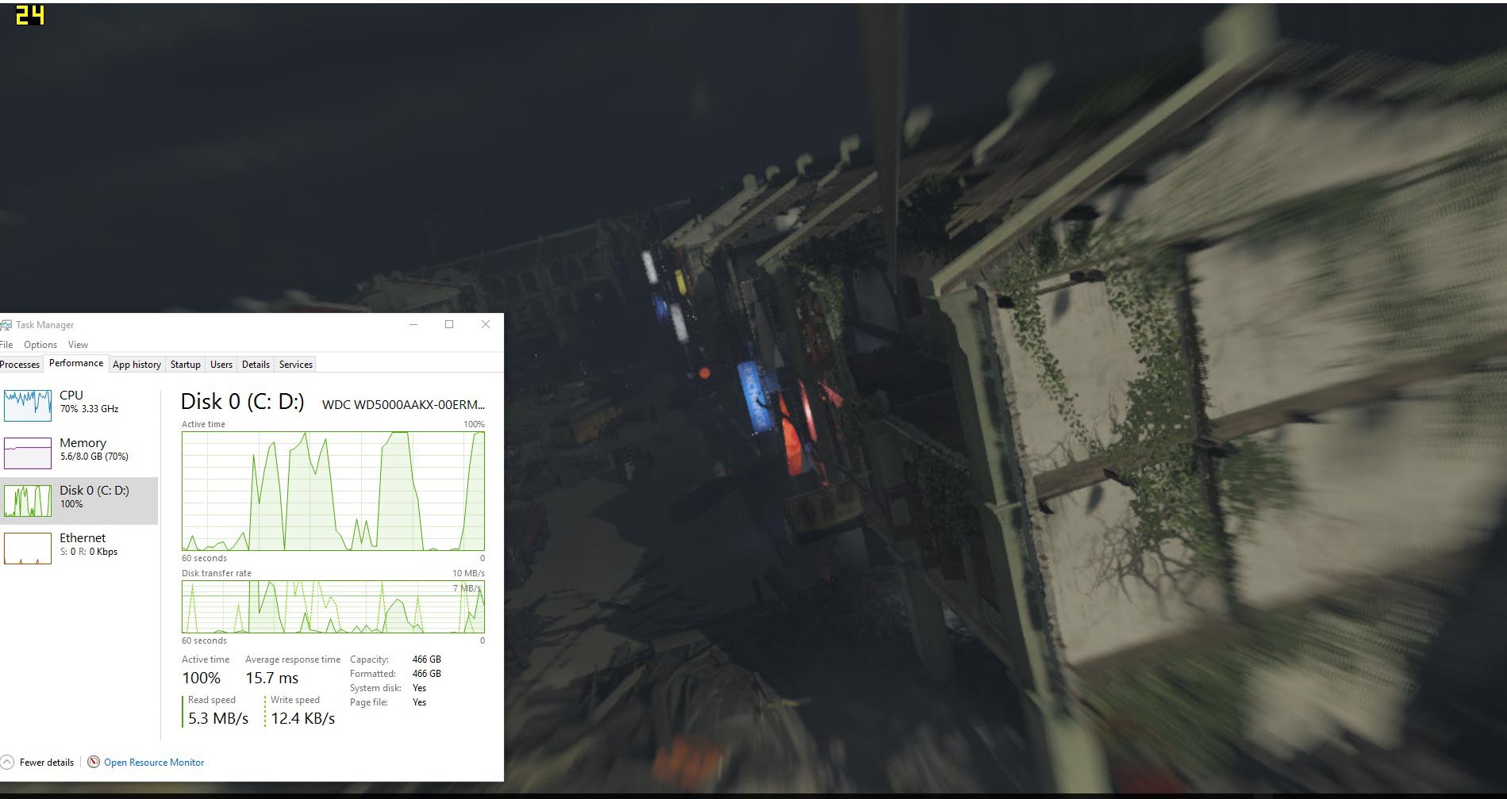Image resolution: width=1507 pixels, height=799 pixels.
Task: Select the Memory performance item
Action: pos(79,453)
